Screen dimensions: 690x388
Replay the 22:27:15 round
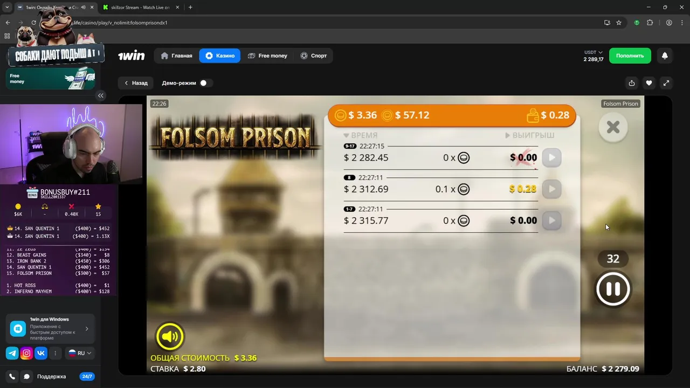[551, 158]
